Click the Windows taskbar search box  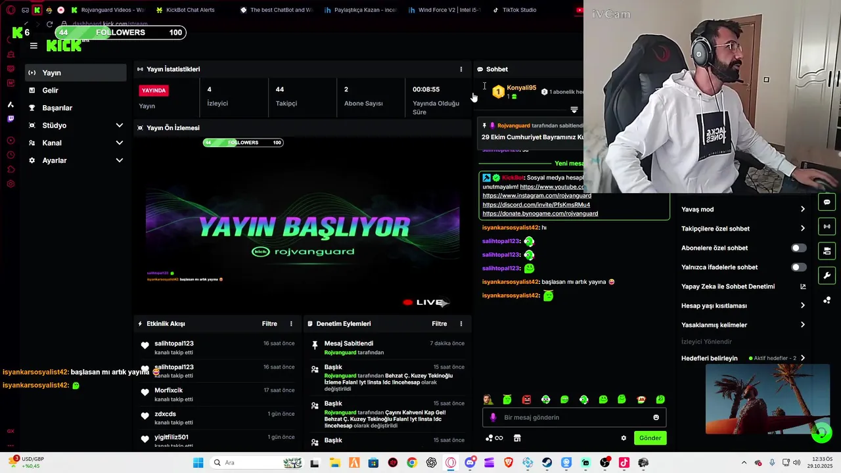pos(257,462)
